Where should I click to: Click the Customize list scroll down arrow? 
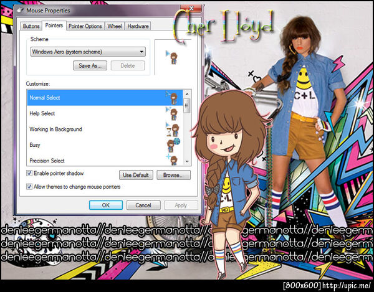pos(187,161)
